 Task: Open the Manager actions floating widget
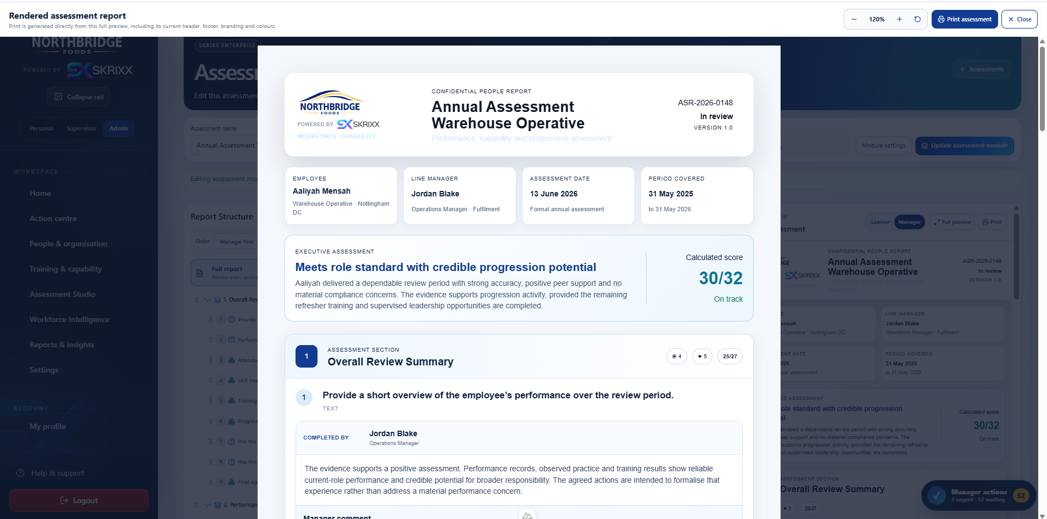click(978, 495)
